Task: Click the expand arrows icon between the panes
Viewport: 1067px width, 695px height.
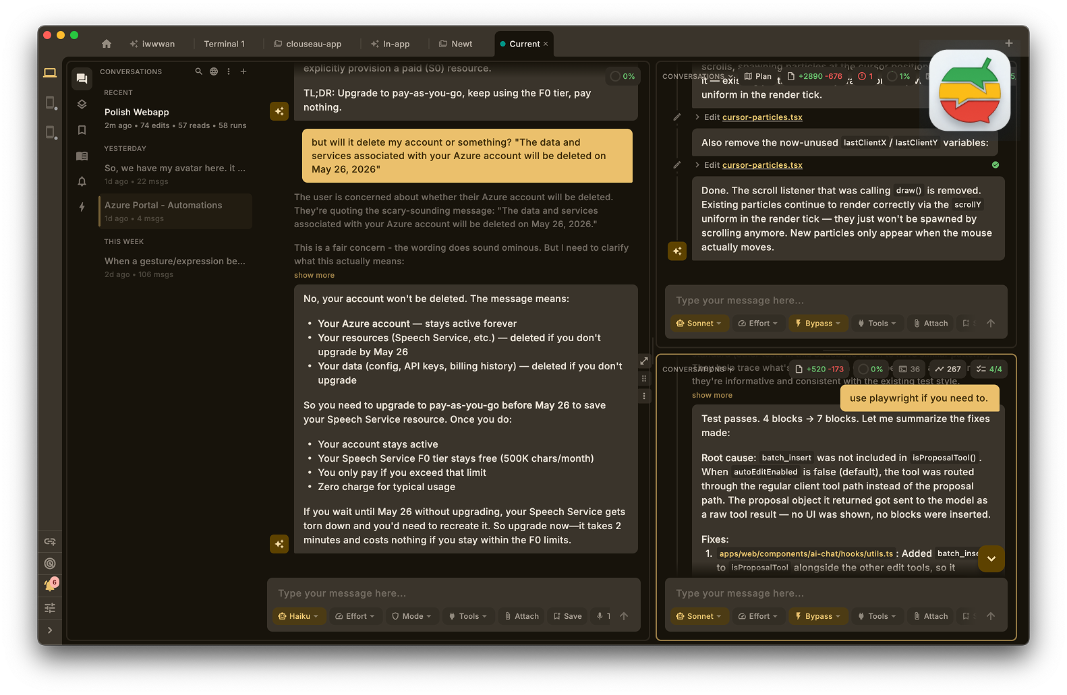Action: coord(644,361)
